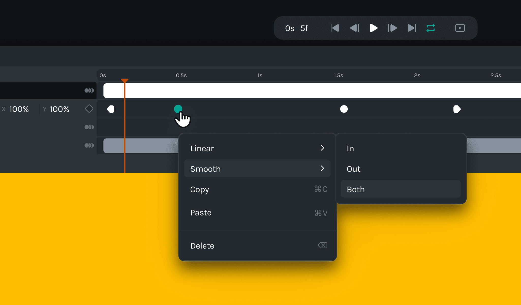Jump to the end of the timeline

(x=411, y=28)
